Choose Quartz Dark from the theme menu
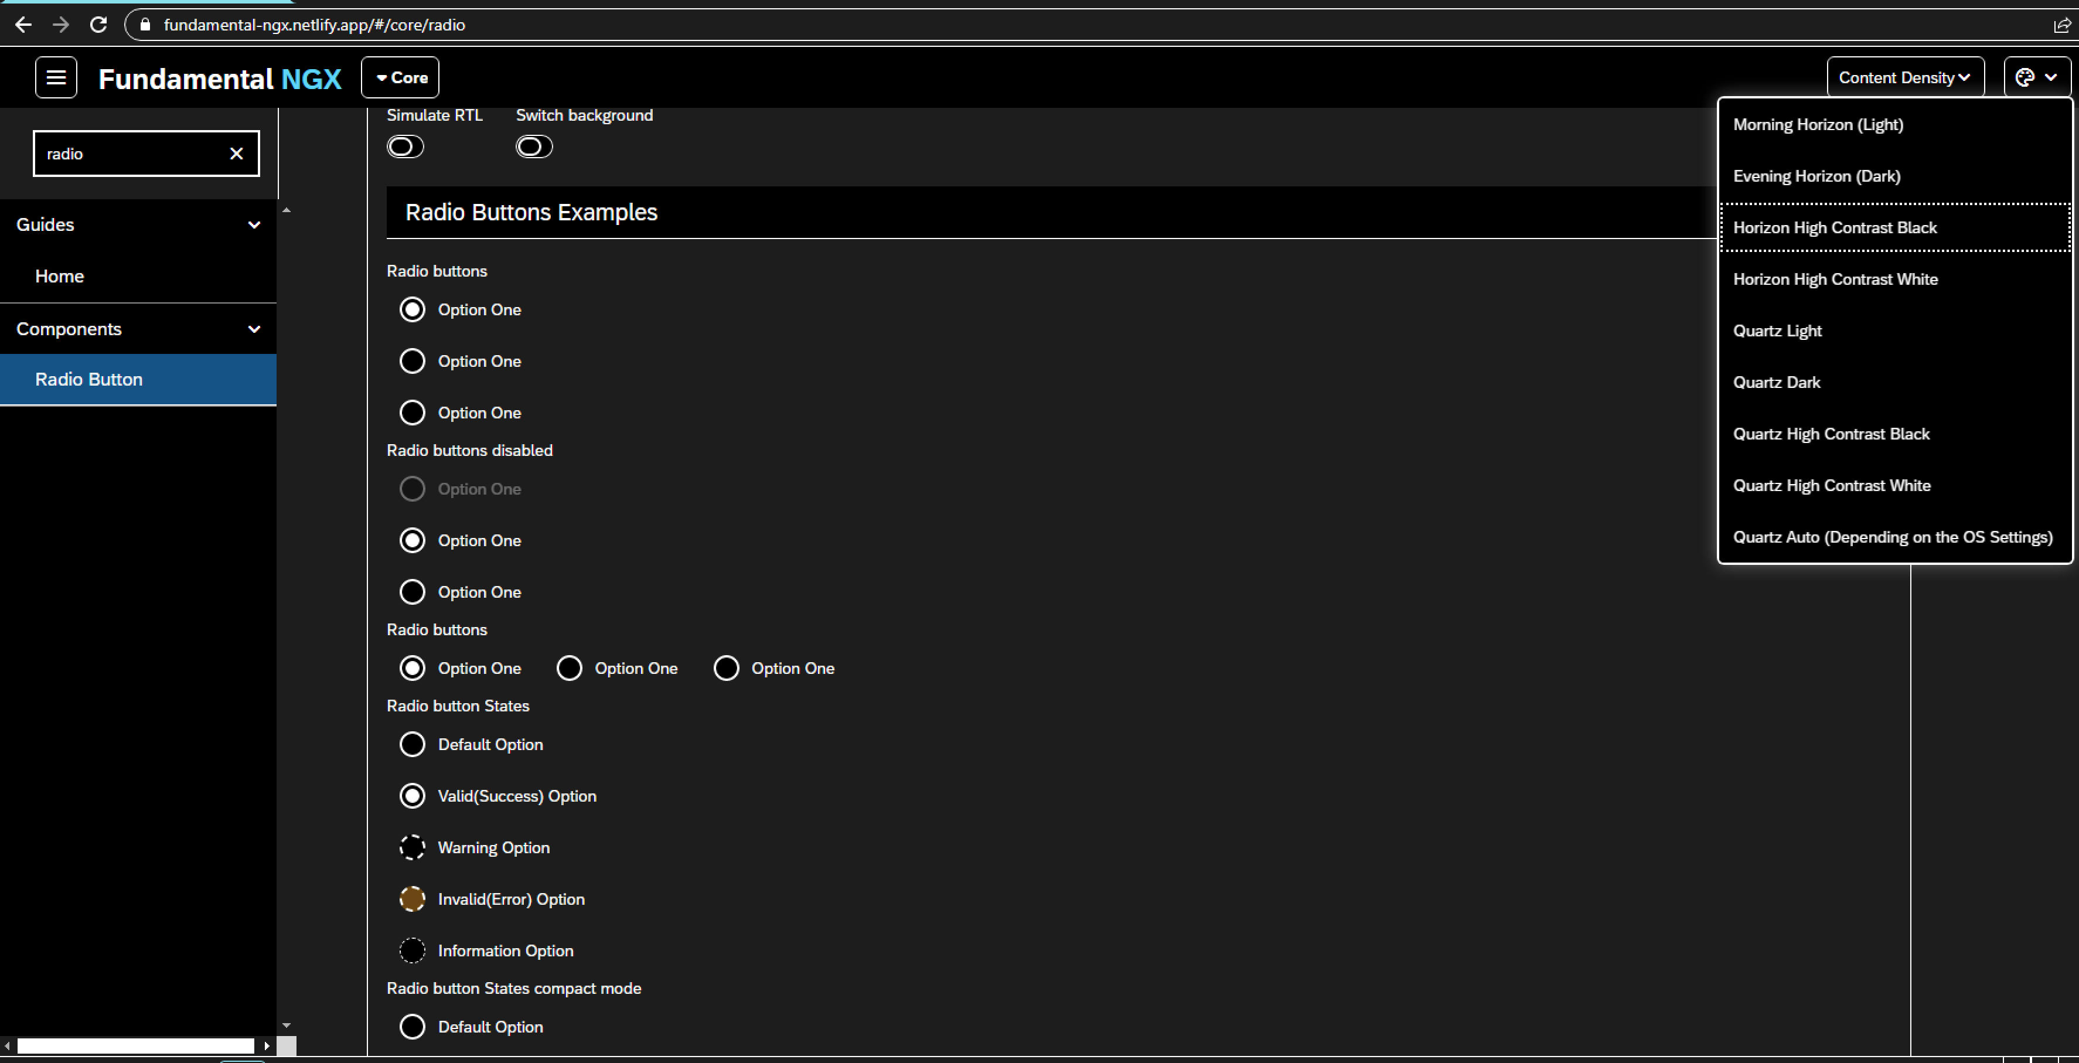Viewport: 2079px width, 1063px height. (x=1777, y=381)
